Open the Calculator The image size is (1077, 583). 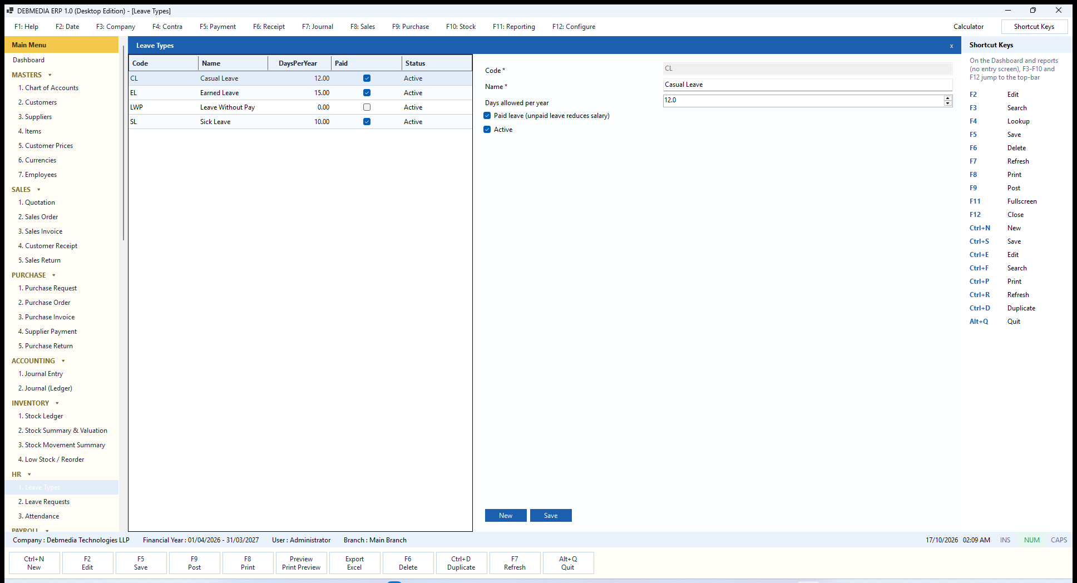[x=969, y=27]
